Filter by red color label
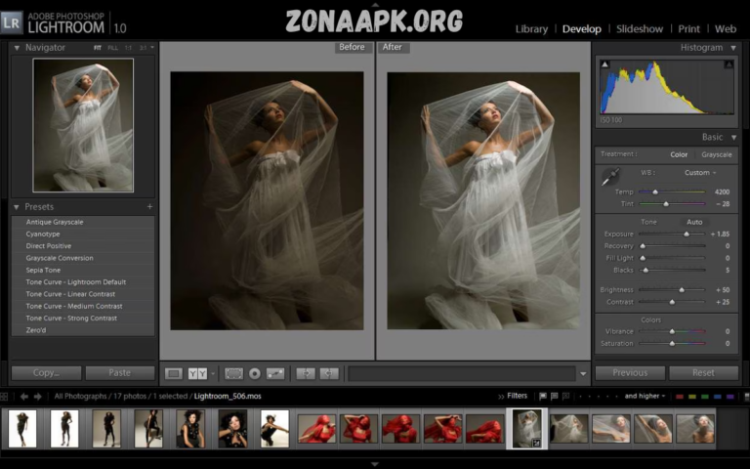 (680, 397)
